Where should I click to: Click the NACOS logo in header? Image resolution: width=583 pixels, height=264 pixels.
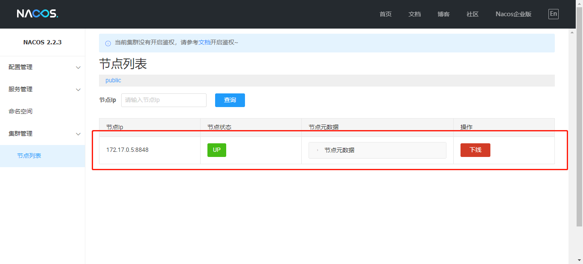click(37, 14)
